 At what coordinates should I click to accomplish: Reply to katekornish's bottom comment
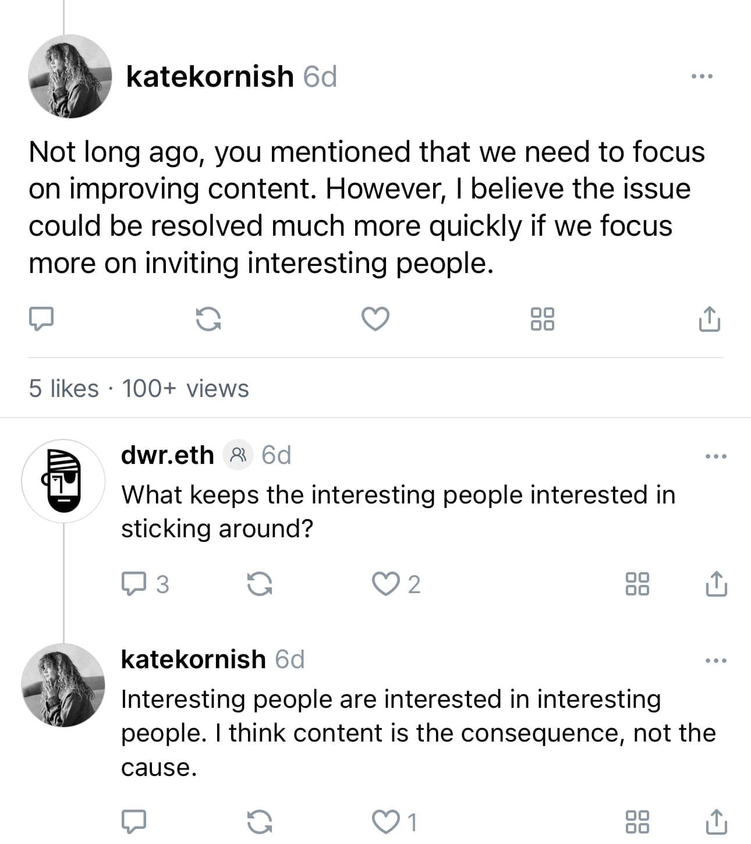click(133, 822)
